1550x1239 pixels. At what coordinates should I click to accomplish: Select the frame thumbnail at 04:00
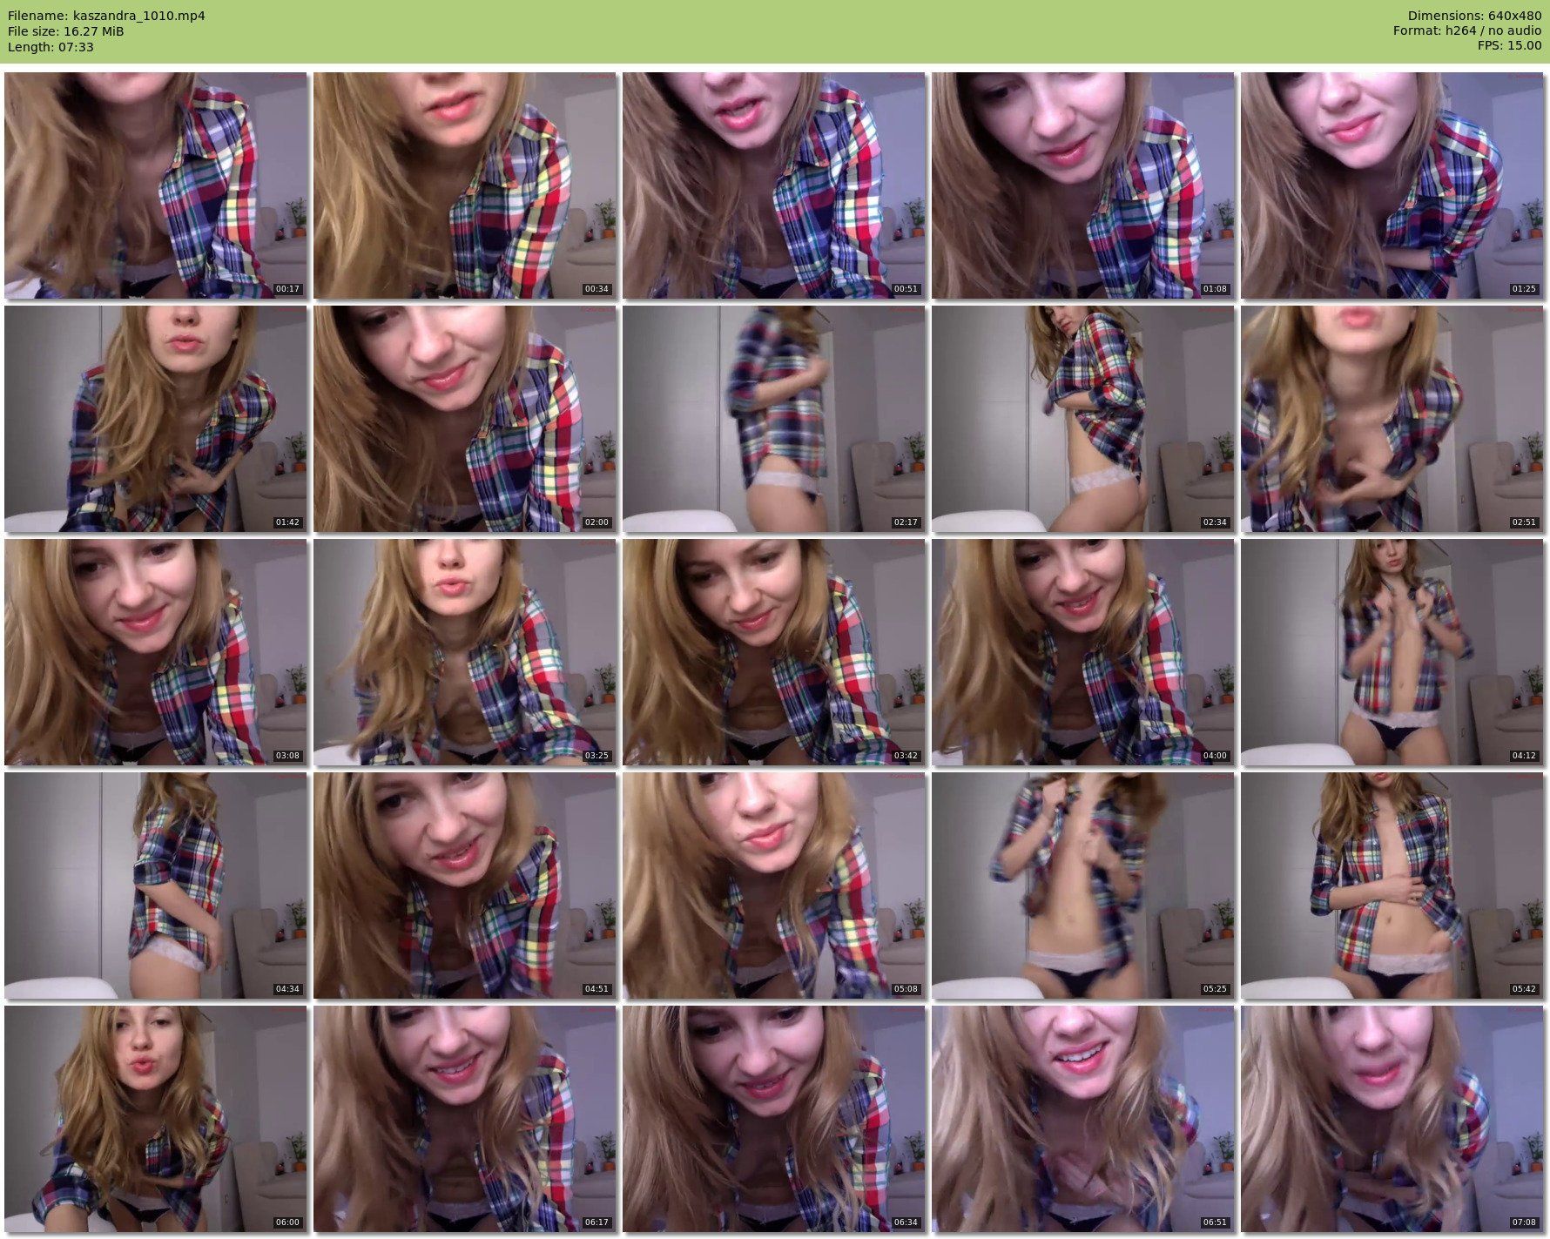[1083, 652]
